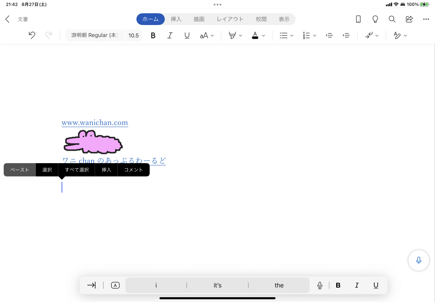435x302 pixels.
Task: Toggle Italic in the top ribbon
Action: click(170, 35)
